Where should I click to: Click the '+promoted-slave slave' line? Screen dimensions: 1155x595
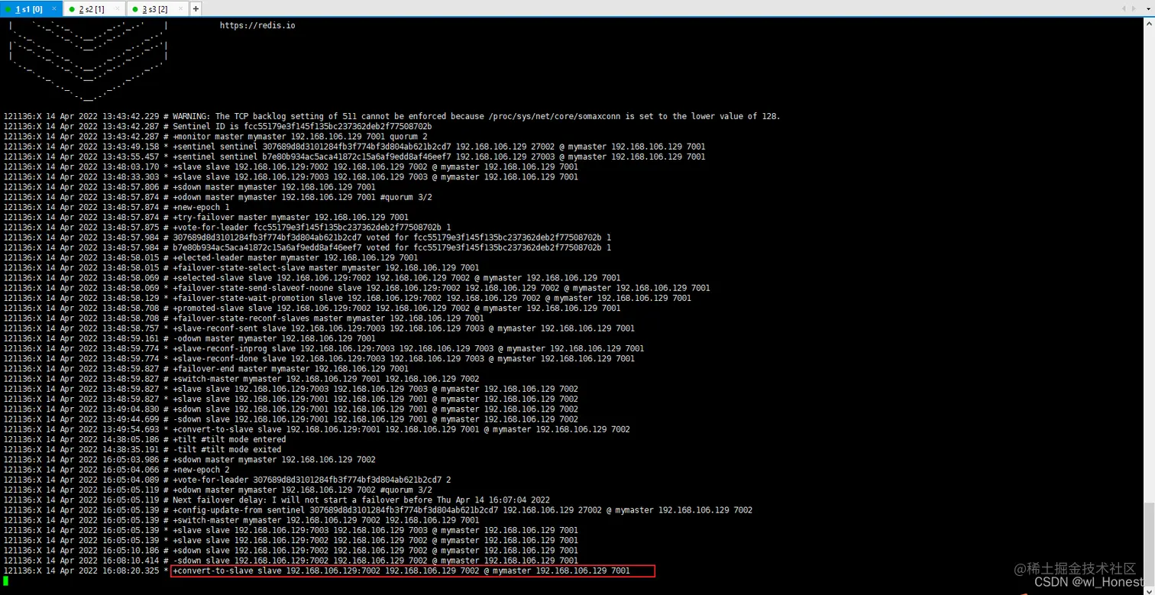coord(312,308)
